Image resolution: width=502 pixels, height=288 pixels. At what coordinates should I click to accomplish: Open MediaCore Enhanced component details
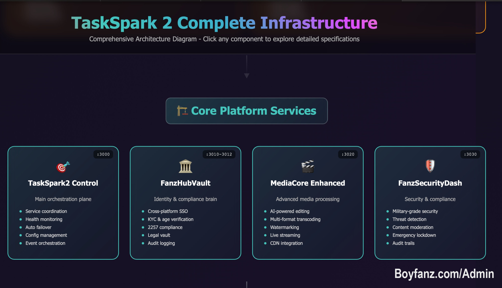[308, 183]
